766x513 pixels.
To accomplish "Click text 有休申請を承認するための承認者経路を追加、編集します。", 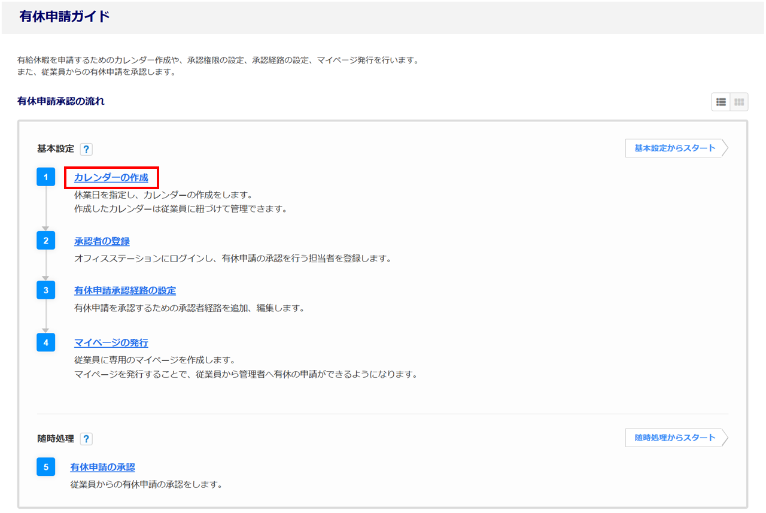I will 190,308.
